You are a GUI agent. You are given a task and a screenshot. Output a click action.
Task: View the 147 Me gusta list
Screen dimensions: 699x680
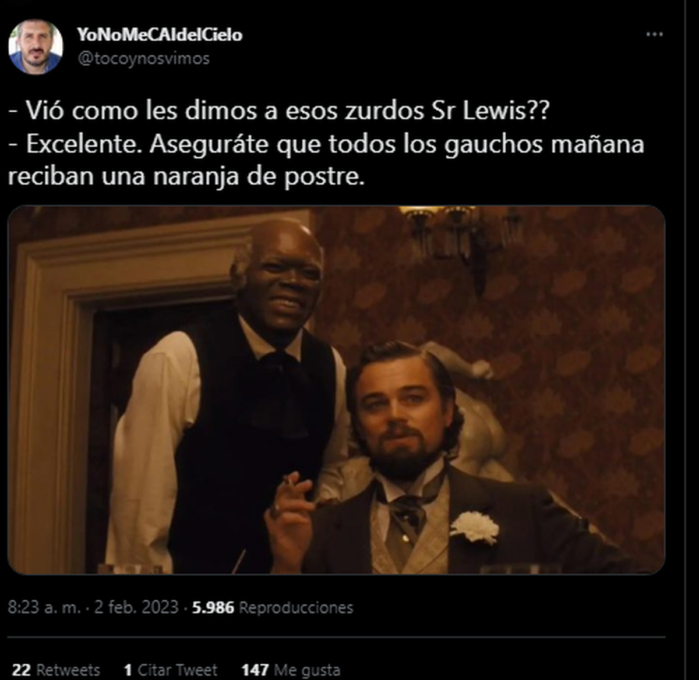pos(291,670)
